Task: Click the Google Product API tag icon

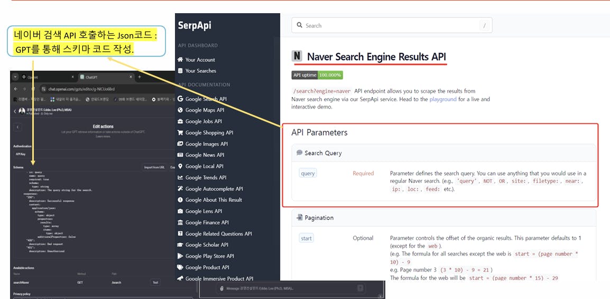Action: [x=180, y=267]
